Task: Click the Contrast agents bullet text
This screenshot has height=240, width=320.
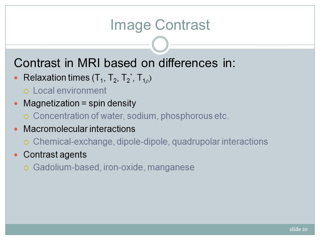Action: click(x=55, y=155)
